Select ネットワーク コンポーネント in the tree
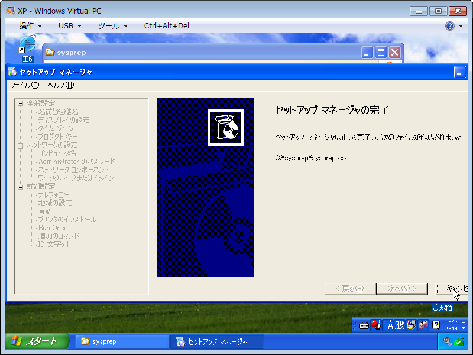The width and height of the screenshot is (473, 355). click(73, 170)
